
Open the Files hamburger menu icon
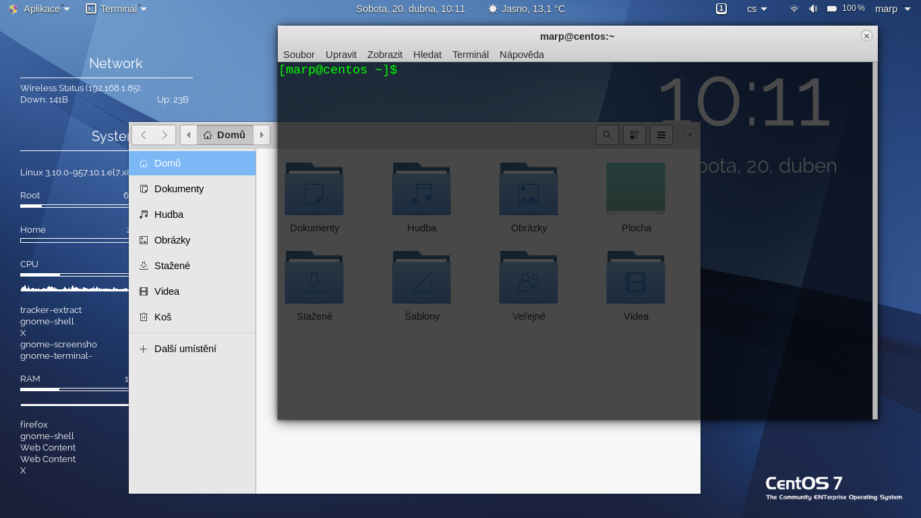[x=661, y=134]
